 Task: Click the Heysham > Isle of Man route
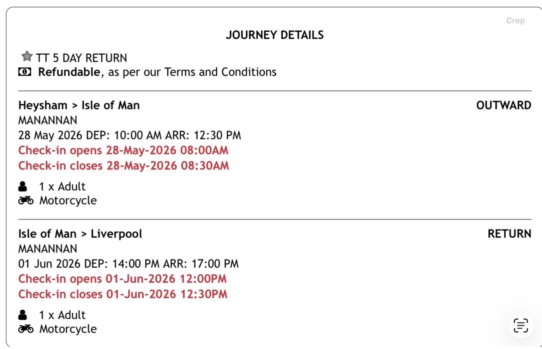(79, 105)
